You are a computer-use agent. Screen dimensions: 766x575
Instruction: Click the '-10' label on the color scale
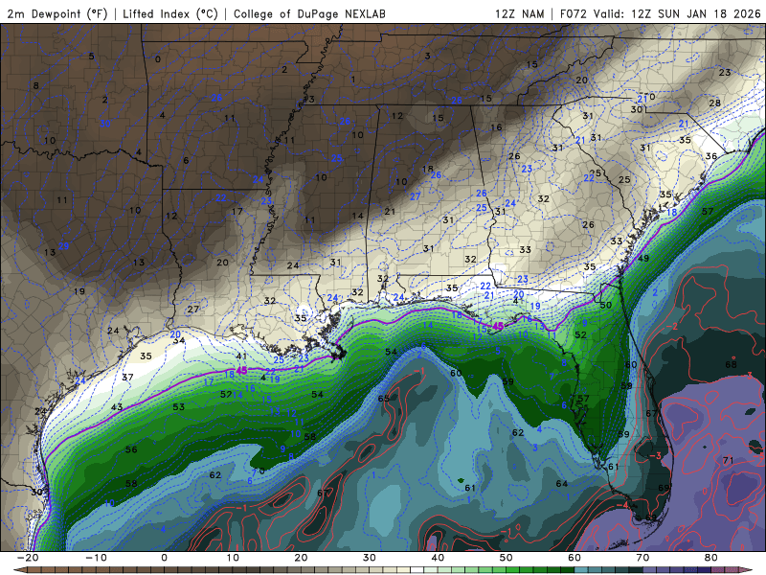point(96,558)
